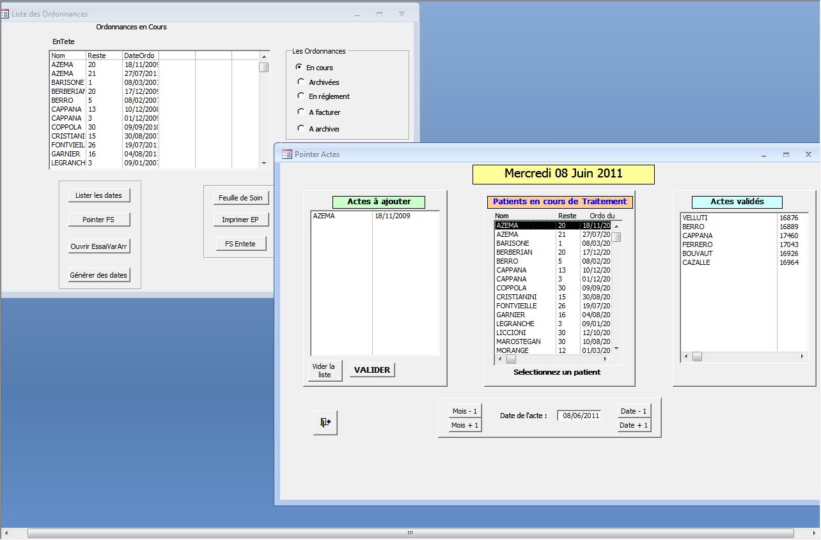Click the Date + 1 button
Image resolution: width=821 pixels, height=540 pixels.
pos(634,425)
